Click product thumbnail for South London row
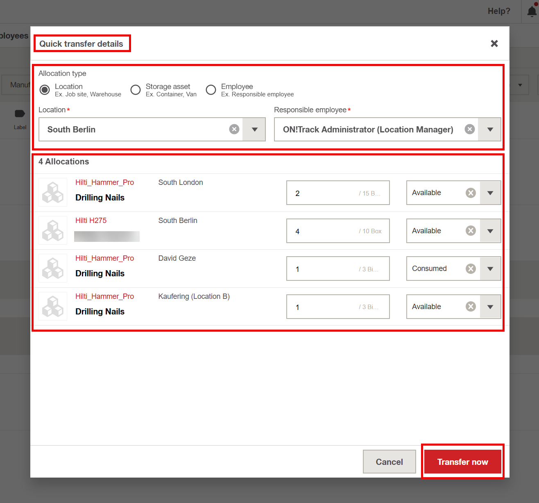This screenshot has width=539, height=503. 53,192
